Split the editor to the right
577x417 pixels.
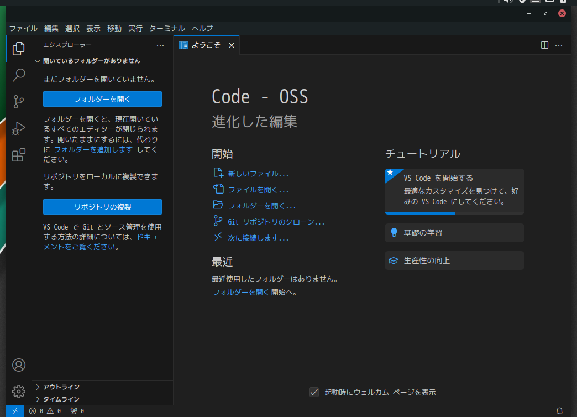tap(544, 45)
